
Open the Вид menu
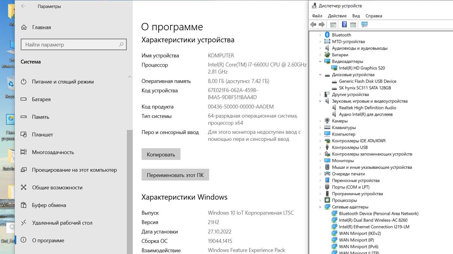(356, 16)
